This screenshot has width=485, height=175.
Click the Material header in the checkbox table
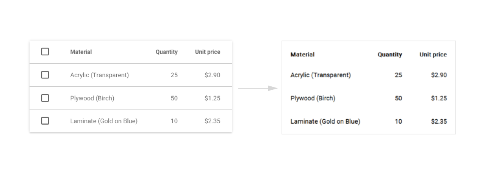81,52
